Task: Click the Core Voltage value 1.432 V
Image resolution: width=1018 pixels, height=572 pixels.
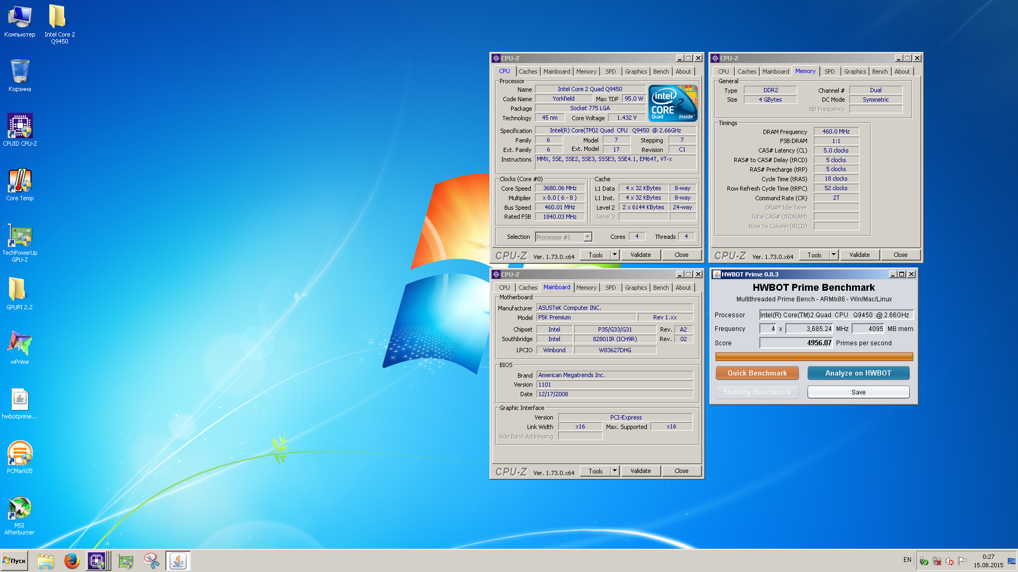Action: click(x=627, y=118)
